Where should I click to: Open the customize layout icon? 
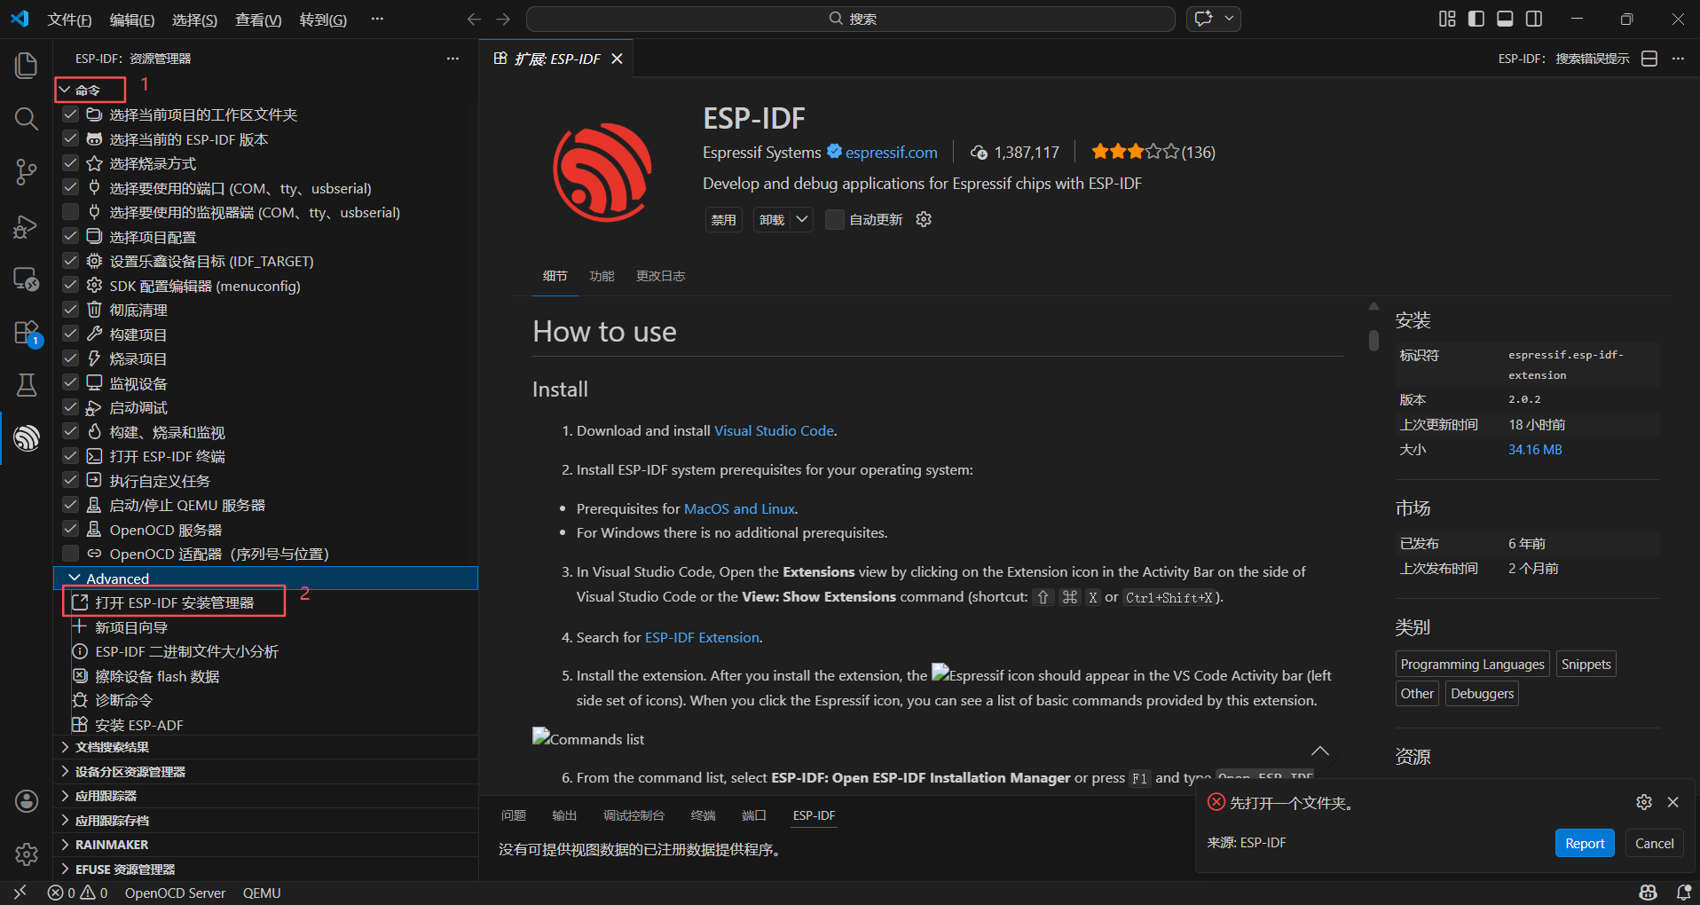click(1447, 19)
